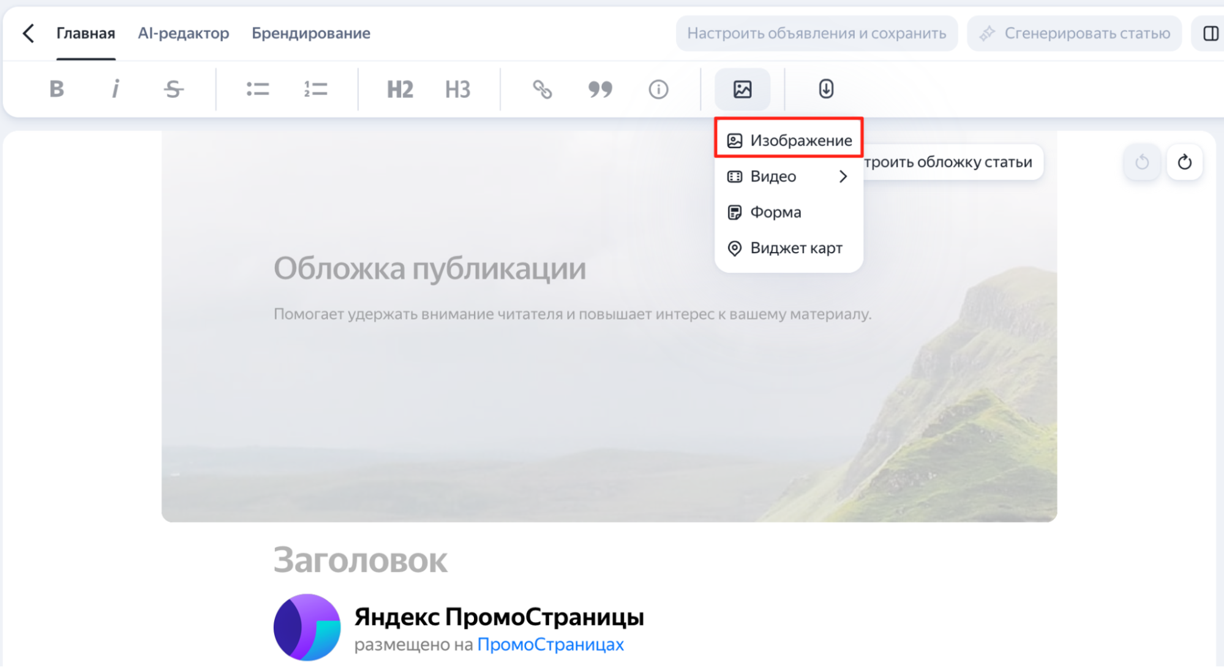Switch to the Главная tab

86,33
